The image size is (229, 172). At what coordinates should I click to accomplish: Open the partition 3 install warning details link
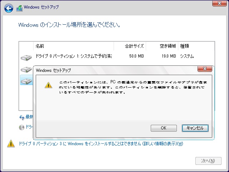tap(101, 144)
